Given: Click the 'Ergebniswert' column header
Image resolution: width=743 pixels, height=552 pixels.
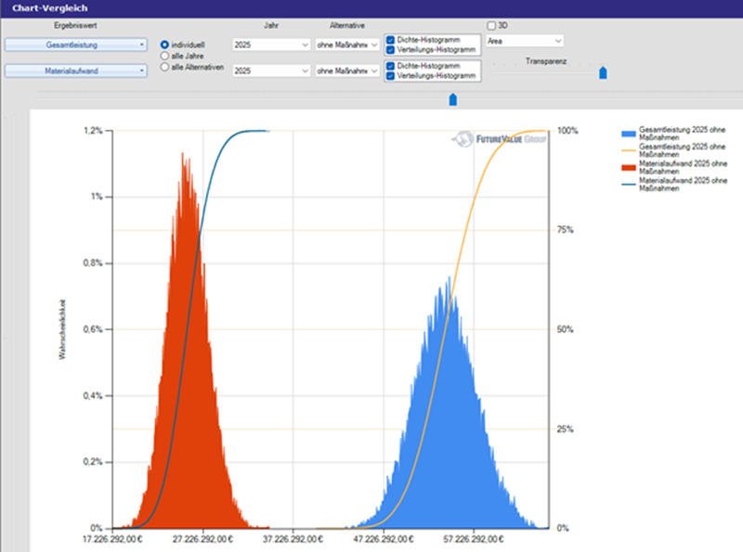Looking at the screenshot, I should pyautogui.click(x=75, y=26).
